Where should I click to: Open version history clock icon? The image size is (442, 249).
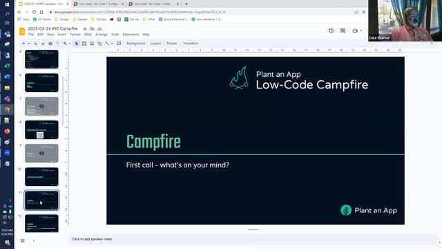click(331, 30)
